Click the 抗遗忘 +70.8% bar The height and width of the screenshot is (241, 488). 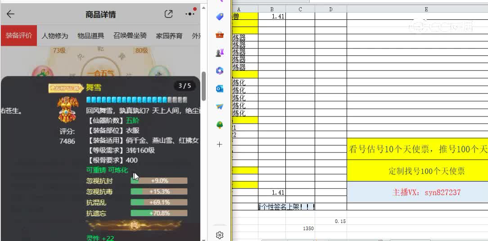tap(159, 213)
